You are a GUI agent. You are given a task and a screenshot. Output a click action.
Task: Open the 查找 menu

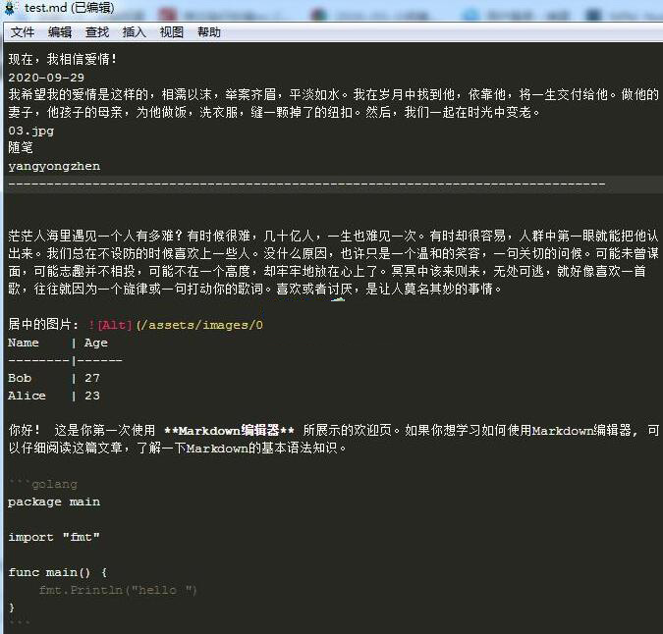97,32
